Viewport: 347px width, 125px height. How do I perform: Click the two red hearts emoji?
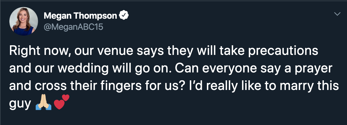(x=61, y=102)
